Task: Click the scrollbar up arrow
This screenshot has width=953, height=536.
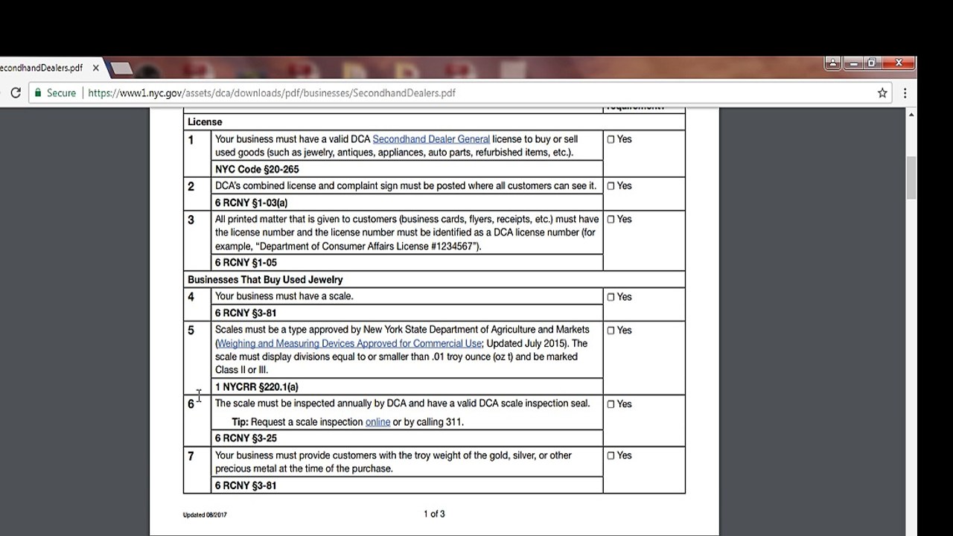Action: click(911, 115)
